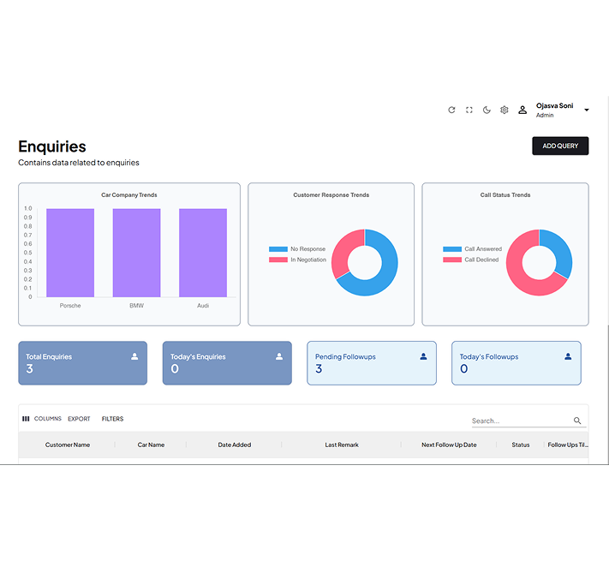
Task: Sort by the Customer Name column header
Action: pos(68,445)
